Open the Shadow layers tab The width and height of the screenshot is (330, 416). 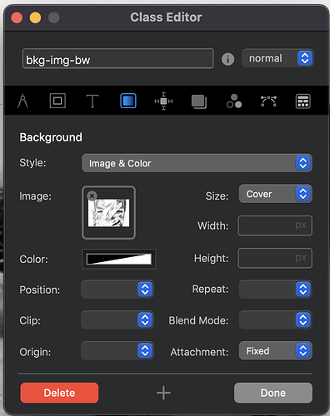click(199, 102)
